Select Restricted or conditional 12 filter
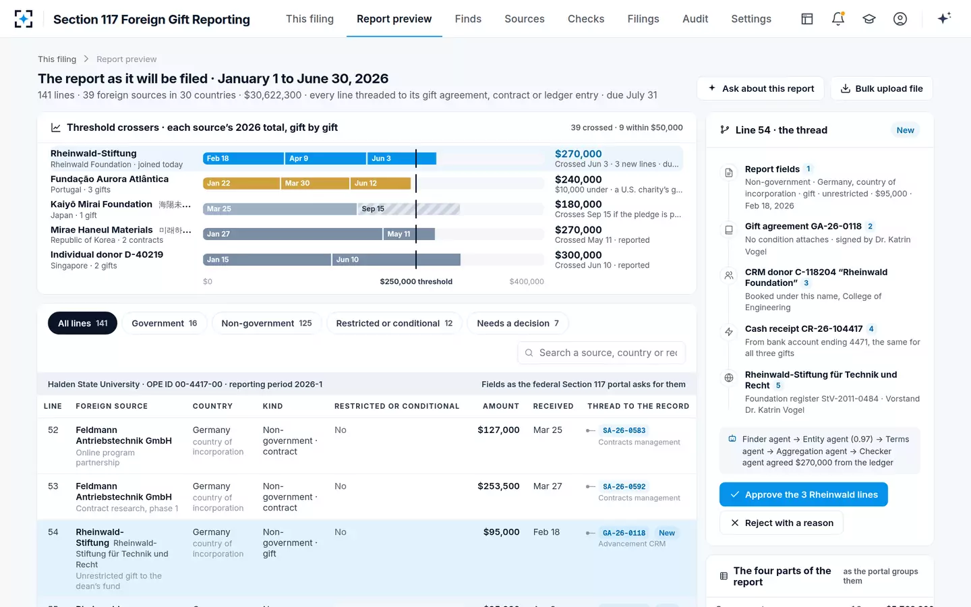The image size is (971, 607). click(394, 323)
